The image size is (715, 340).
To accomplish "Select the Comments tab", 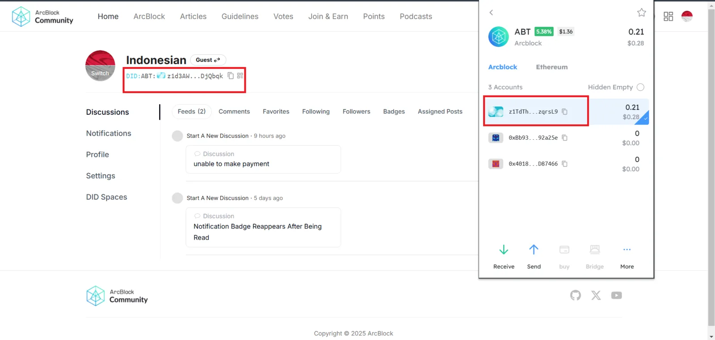I will pyautogui.click(x=234, y=112).
